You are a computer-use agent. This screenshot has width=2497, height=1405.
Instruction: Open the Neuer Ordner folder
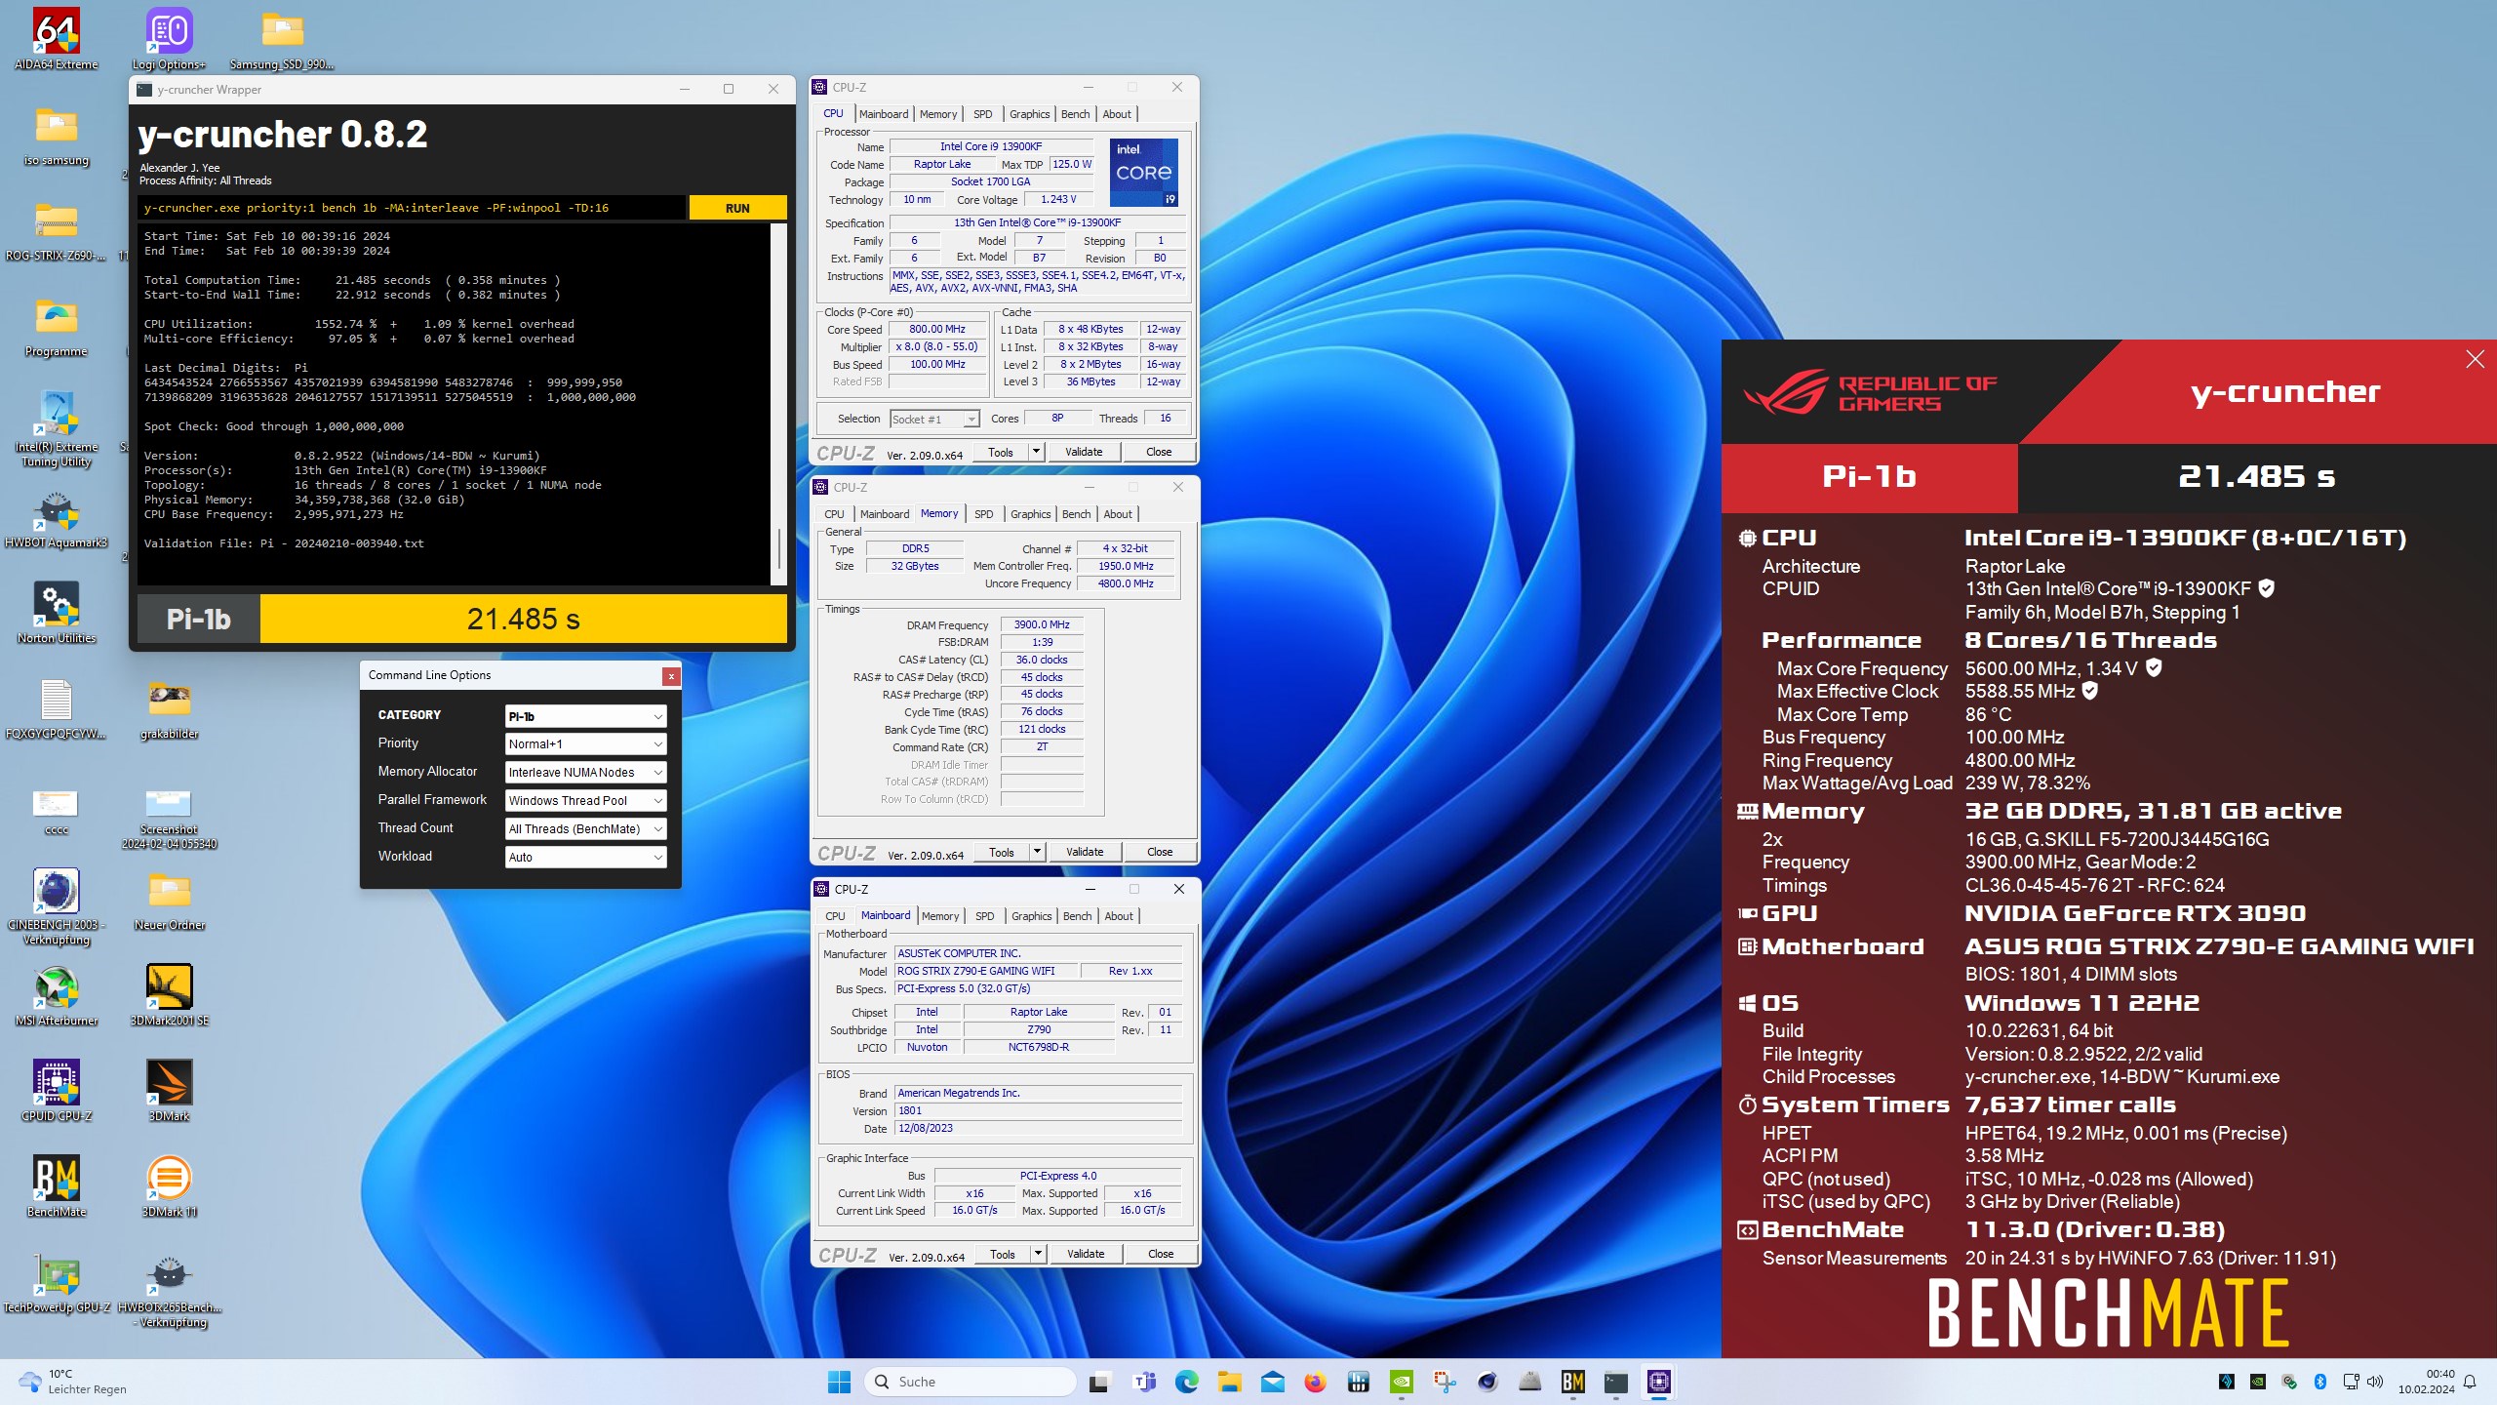coord(170,902)
